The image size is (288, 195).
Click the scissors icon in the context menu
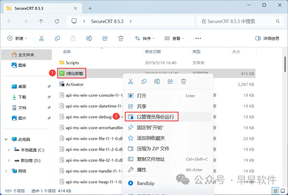pos(131,81)
